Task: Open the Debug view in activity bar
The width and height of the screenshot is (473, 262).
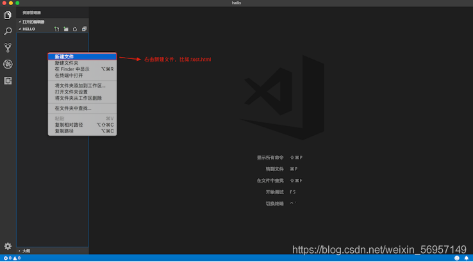Action: (x=8, y=64)
